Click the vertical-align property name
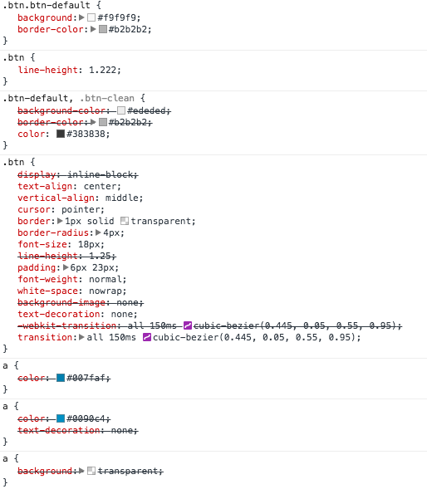The height and width of the screenshot is (489, 427). pos(56,198)
